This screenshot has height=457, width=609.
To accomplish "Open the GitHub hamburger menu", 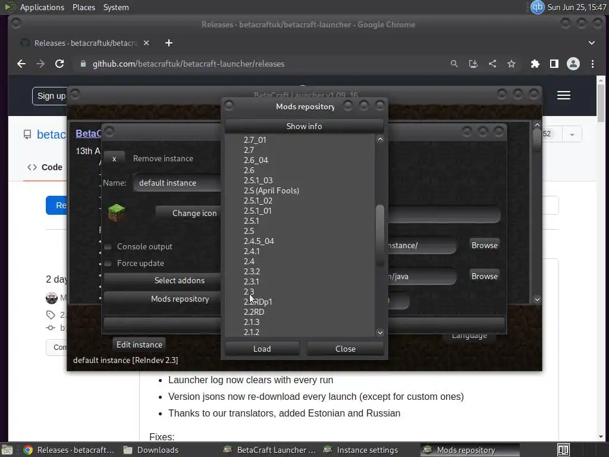I will [564, 95].
